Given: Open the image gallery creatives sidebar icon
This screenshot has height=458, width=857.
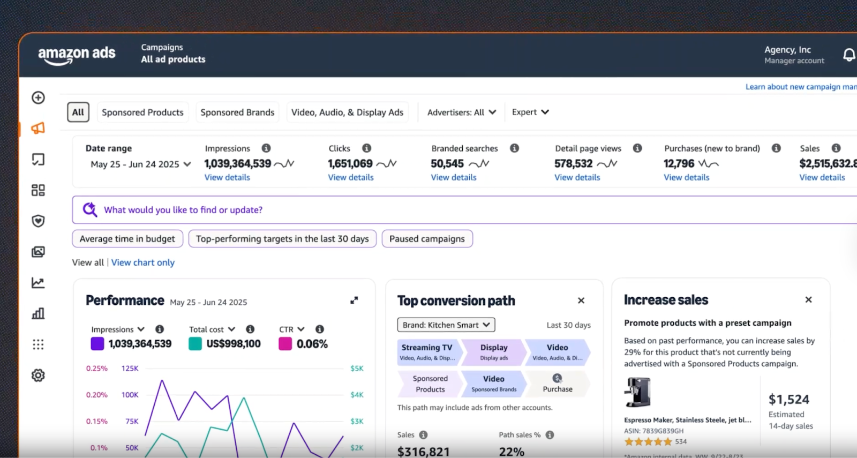Looking at the screenshot, I should coord(38,252).
